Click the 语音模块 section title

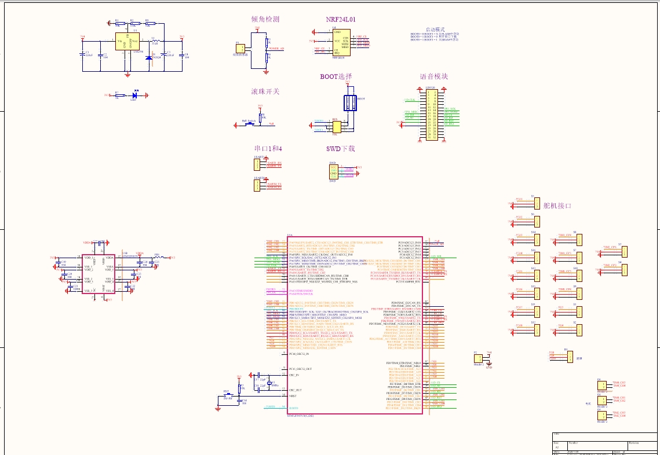(x=434, y=76)
